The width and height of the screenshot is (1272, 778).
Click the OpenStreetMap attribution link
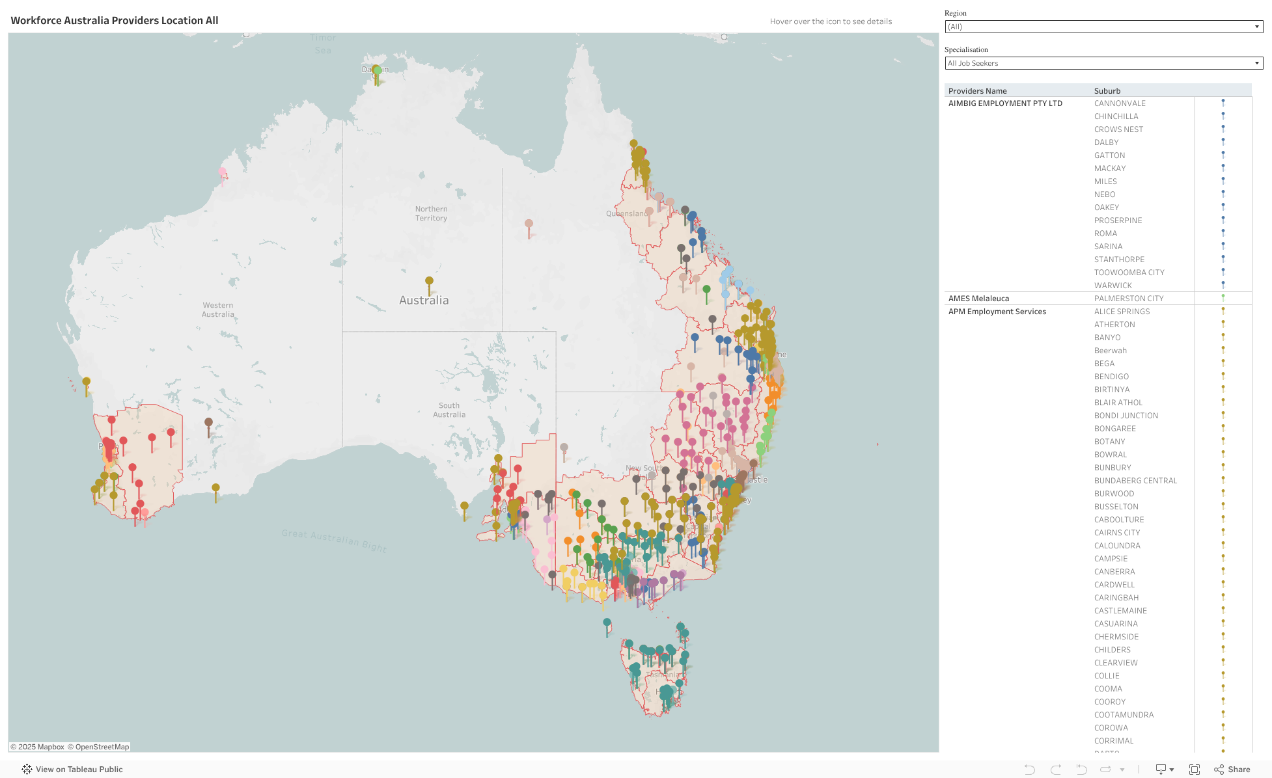pos(102,747)
